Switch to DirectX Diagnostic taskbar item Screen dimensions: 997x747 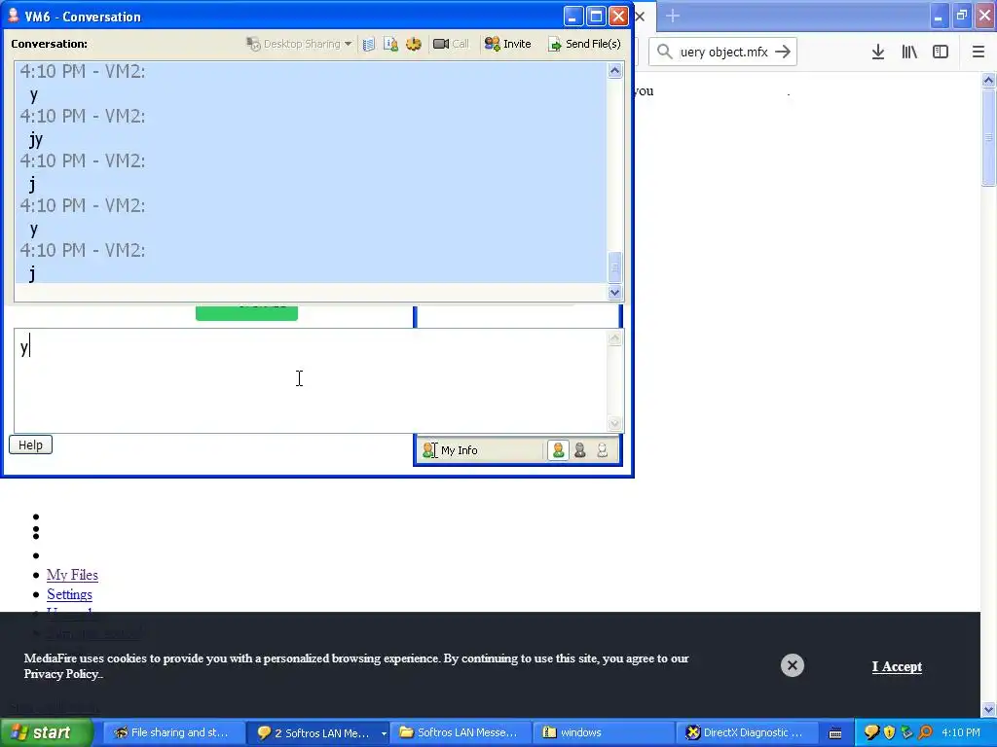747,732
